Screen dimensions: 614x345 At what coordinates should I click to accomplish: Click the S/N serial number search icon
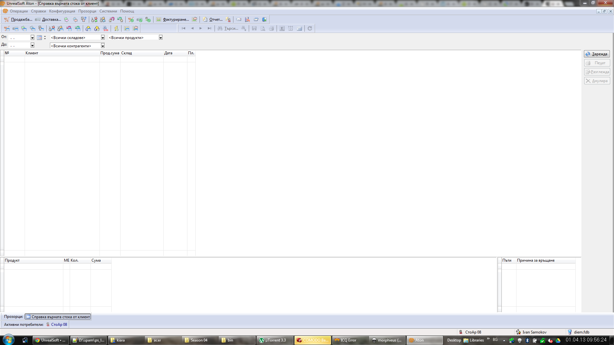click(106, 28)
